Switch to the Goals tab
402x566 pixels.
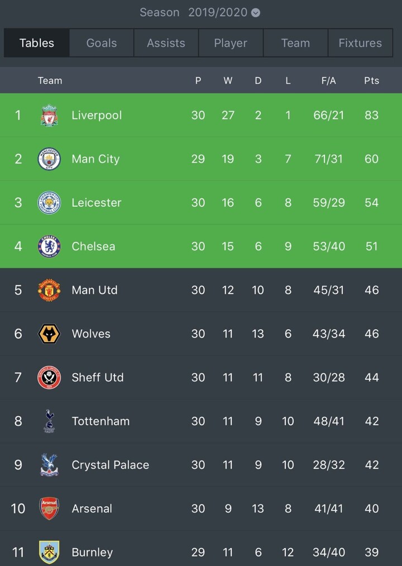(x=102, y=43)
